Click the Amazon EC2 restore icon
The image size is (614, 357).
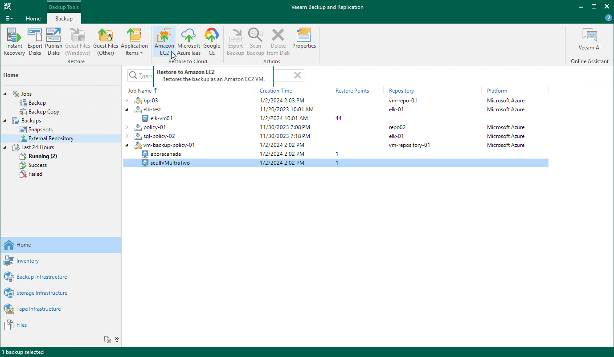[x=164, y=42]
